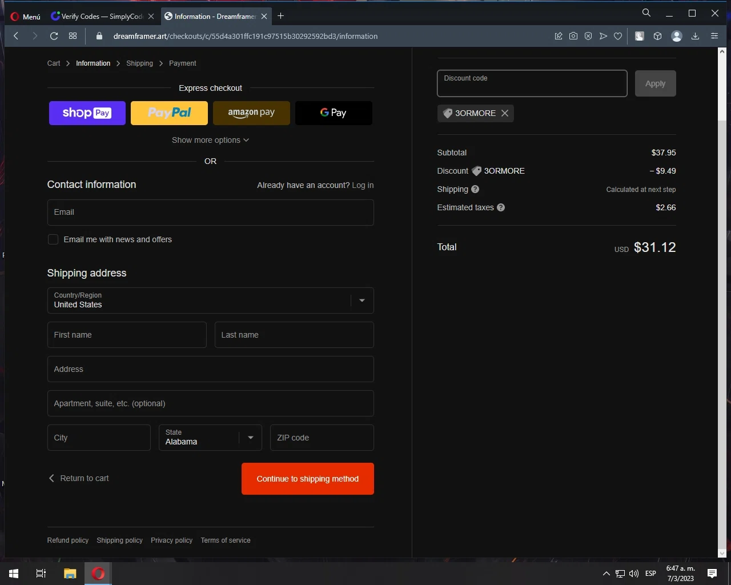Open the Terms of service link
Viewport: 731px width, 585px height.
click(226, 540)
